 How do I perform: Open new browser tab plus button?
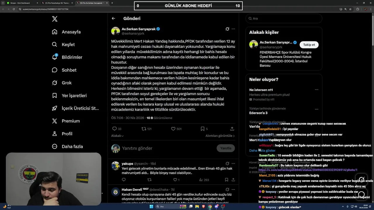[x=112, y=3]
